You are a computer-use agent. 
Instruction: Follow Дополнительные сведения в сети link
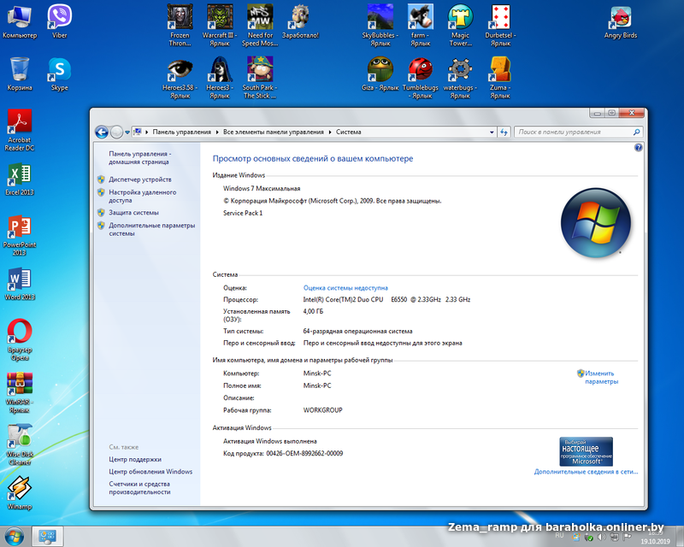(x=586, y=472)
